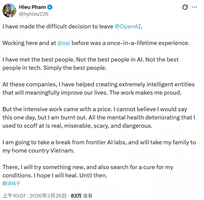The image size is (204, 200).
Task: Open the 83万 查看 view count
Action: [x=82, y=196]
